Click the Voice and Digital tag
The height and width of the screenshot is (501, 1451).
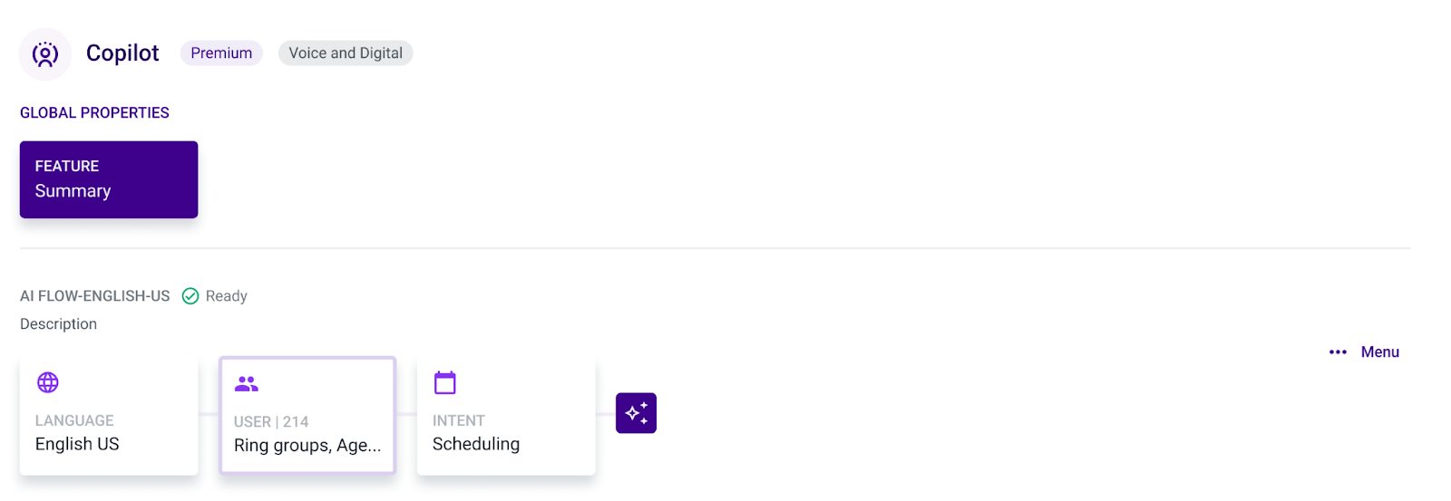(346, 53)
